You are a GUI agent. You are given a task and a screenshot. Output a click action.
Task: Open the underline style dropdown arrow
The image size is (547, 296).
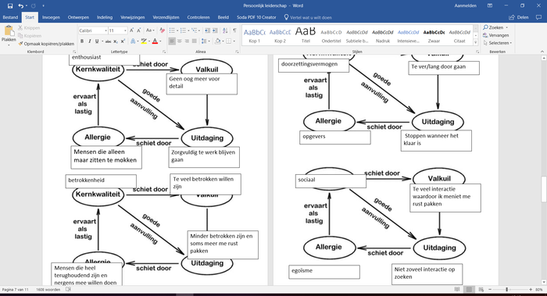pyautogui.click(x=102, y=41)
